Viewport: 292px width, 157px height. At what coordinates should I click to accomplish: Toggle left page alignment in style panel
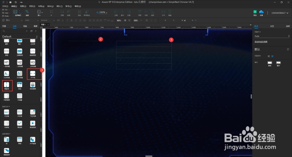point(269,56)
